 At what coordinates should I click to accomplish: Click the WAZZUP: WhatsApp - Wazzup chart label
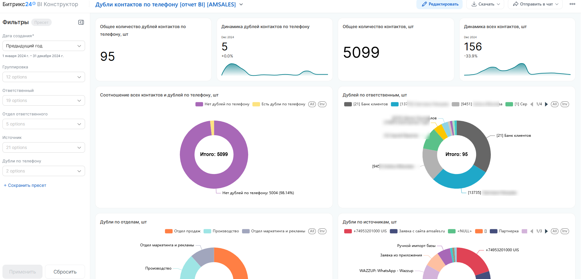pyautogui.click(x=386, y=271)
